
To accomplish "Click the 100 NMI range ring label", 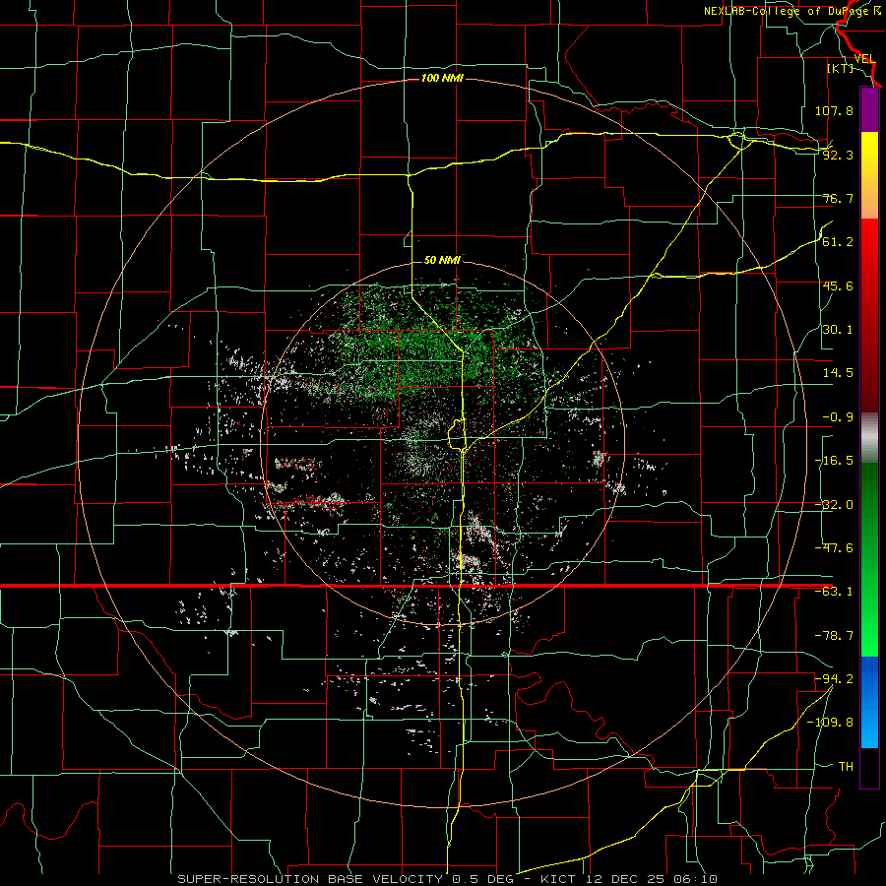I will [442, 78].
